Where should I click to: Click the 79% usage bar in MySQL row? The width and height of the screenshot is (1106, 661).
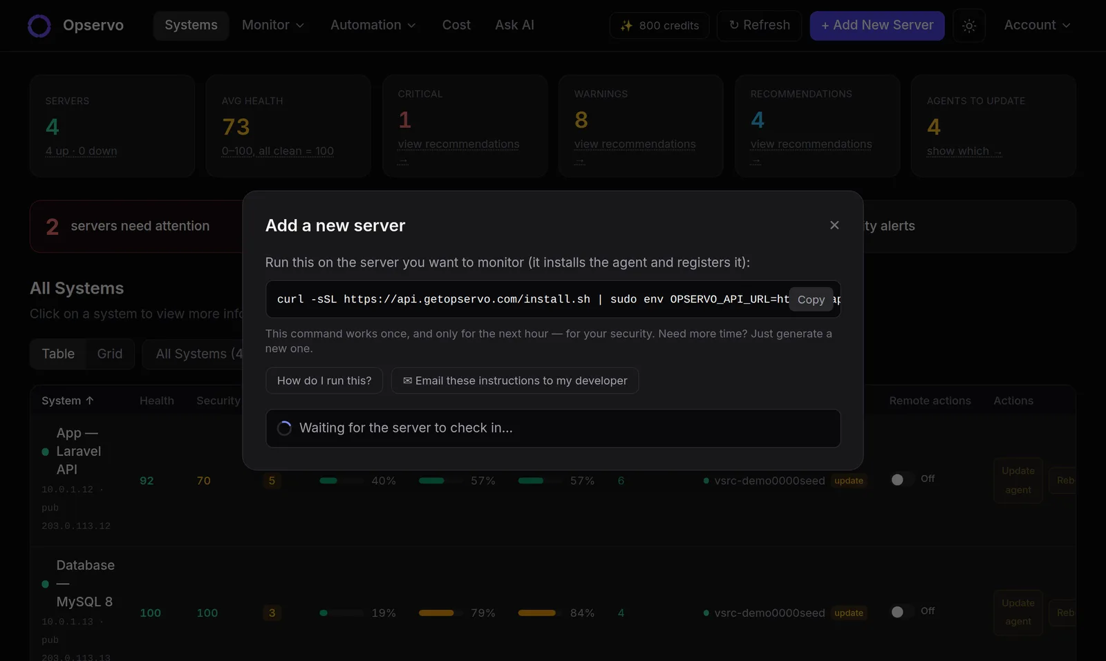441,613
